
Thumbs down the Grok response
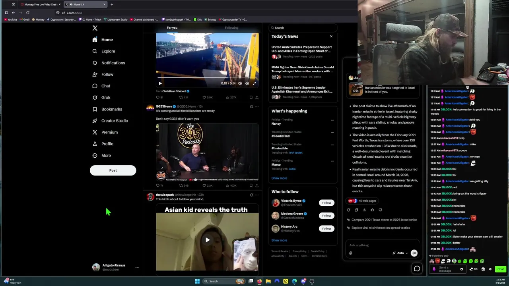pyautogui.click(x=380, y=210)
